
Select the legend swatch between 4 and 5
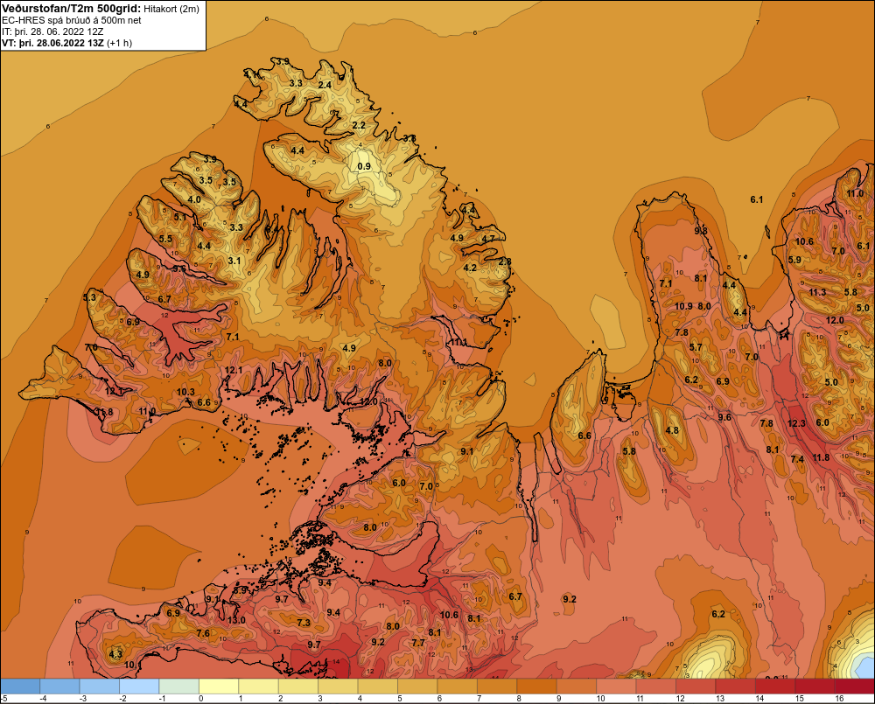pos(377,686)
